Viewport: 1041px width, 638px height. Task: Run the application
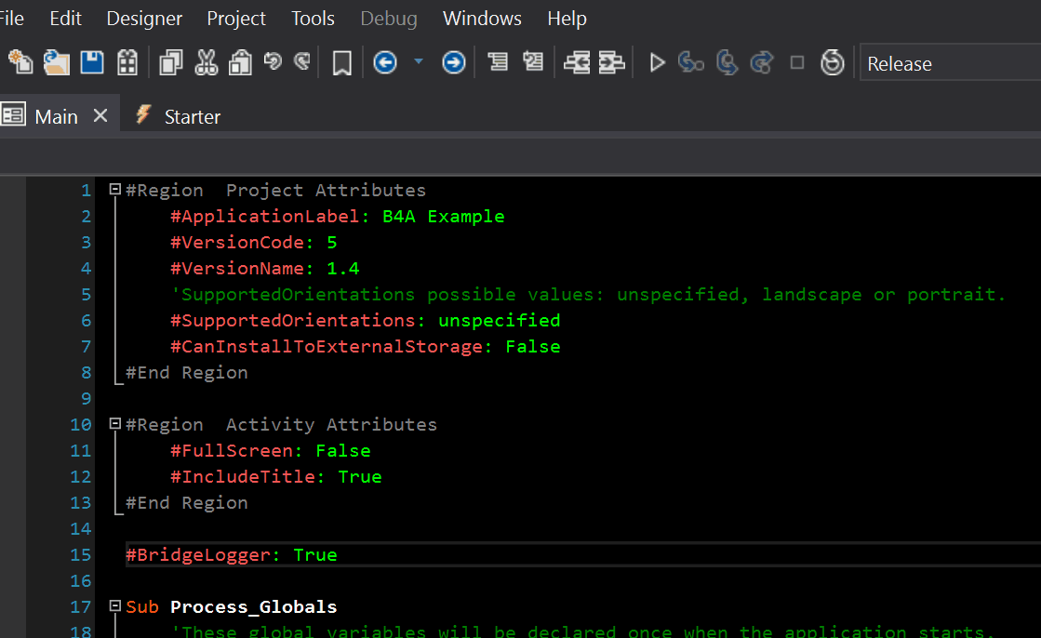coord(657,61)
